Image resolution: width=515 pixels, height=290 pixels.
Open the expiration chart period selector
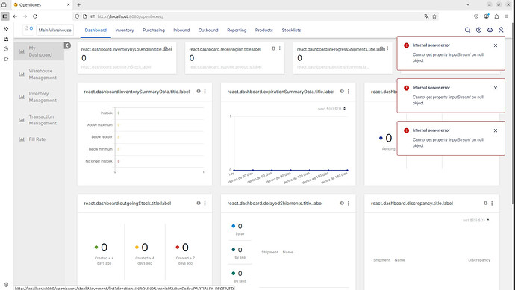pos(331,109)
